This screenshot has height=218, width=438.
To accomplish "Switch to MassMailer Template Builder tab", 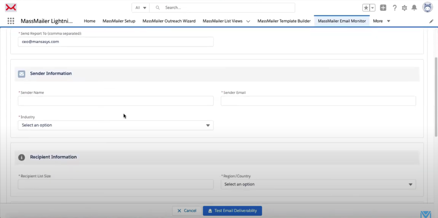I will [284, 21].
